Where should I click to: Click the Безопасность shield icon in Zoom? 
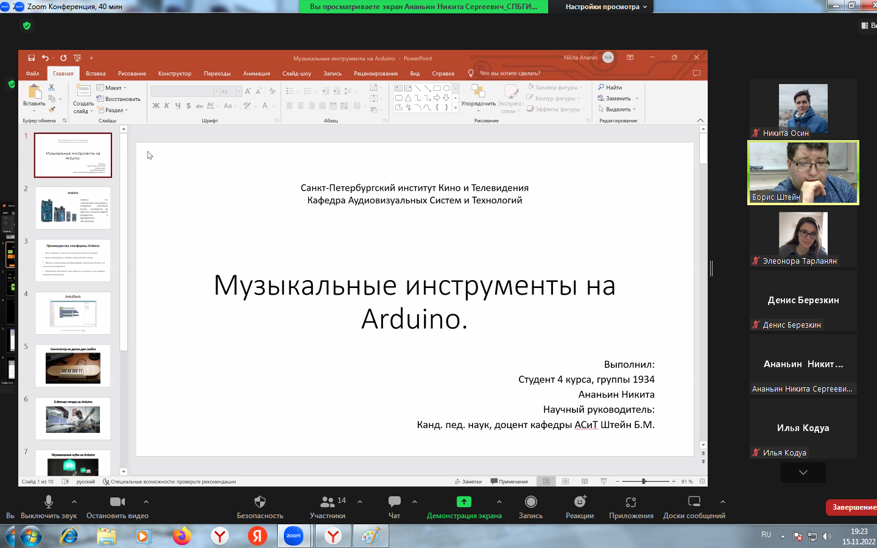point(260,502)
